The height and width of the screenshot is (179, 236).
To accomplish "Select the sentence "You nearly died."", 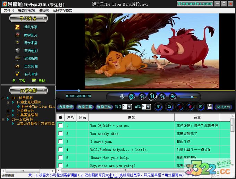I will (105, 134).
